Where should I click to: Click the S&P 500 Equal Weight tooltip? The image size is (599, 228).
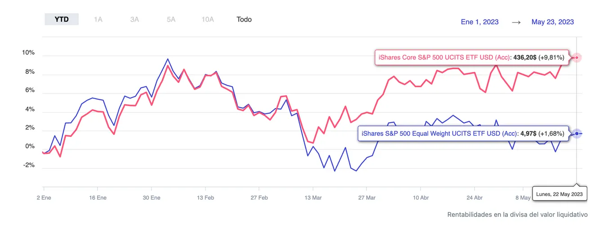(464, 134)
